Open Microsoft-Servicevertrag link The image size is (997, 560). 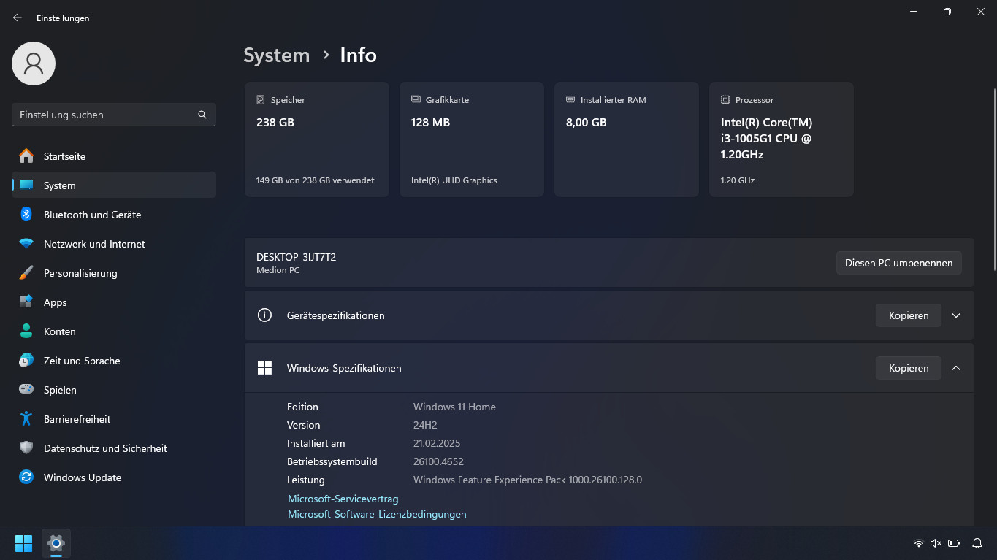click(x=343, y=499)
